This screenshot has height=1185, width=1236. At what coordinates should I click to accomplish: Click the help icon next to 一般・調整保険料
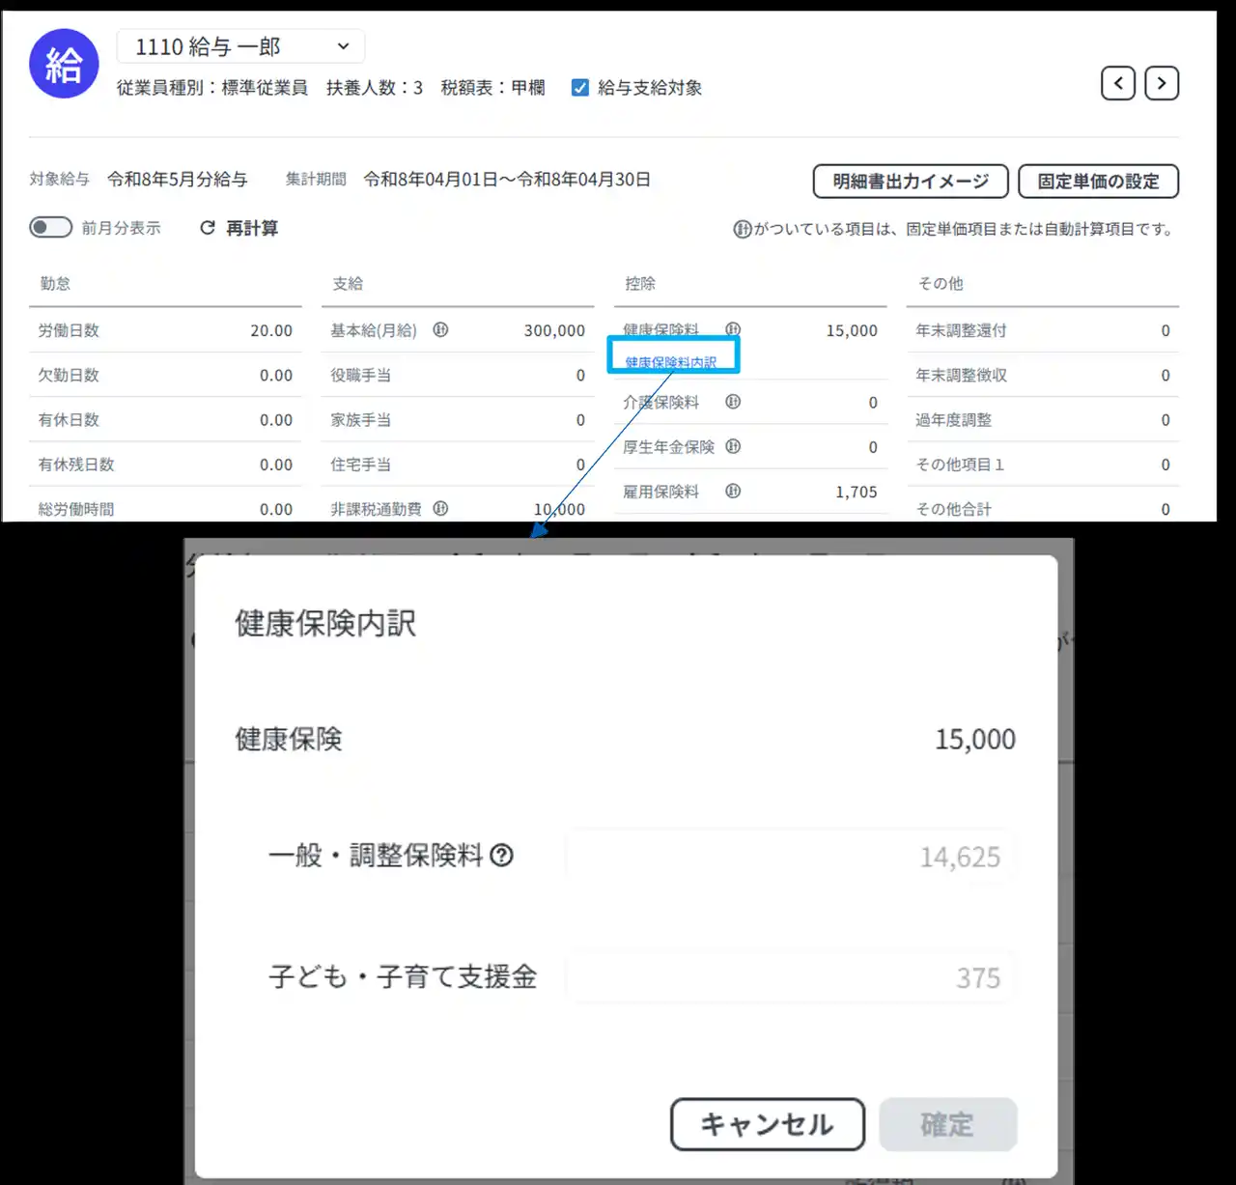(x=502, y=856)
